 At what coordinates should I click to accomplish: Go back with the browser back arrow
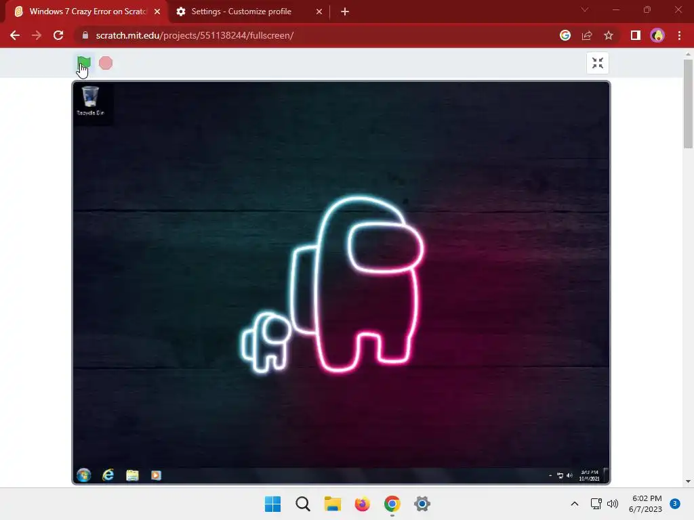15,35
